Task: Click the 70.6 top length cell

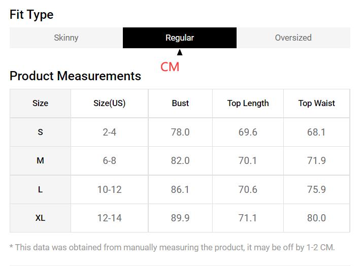Action: (x=248, y=190)
